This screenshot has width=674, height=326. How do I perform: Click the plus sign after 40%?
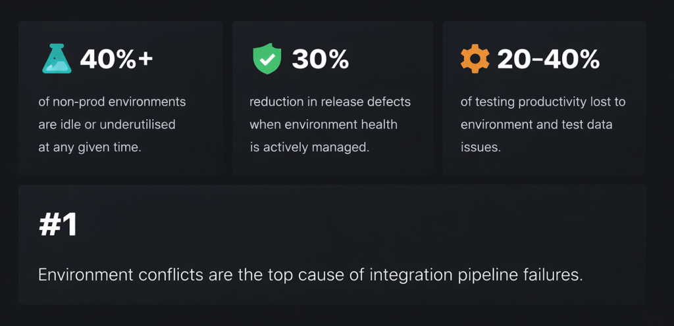tap(145, 60)
